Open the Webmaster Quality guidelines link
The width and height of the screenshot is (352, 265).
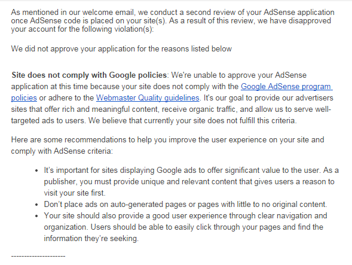point(148,98)
